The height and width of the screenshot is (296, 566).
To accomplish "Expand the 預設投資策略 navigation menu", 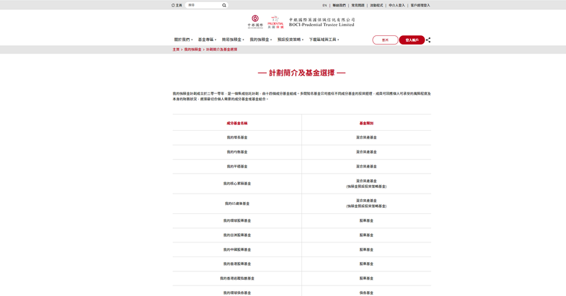I will click(x=290, y=40).
